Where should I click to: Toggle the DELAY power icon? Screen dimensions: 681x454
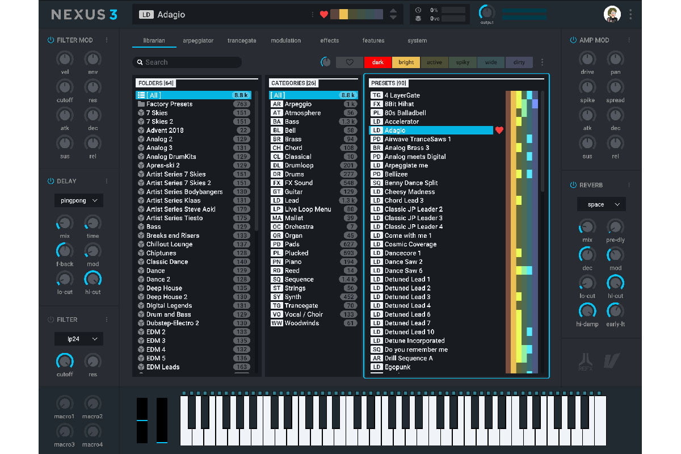click(x=51, y=182)
